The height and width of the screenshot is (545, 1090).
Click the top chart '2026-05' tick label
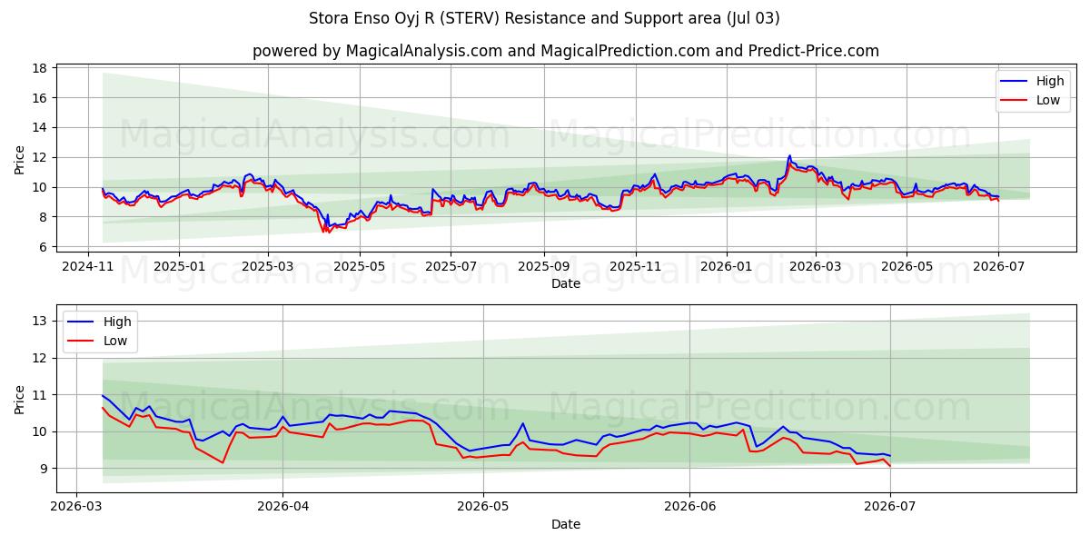coord(906,265)
